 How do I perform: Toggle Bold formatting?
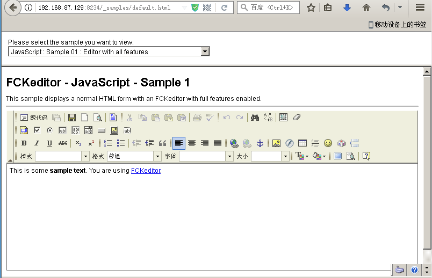[24, 143]
